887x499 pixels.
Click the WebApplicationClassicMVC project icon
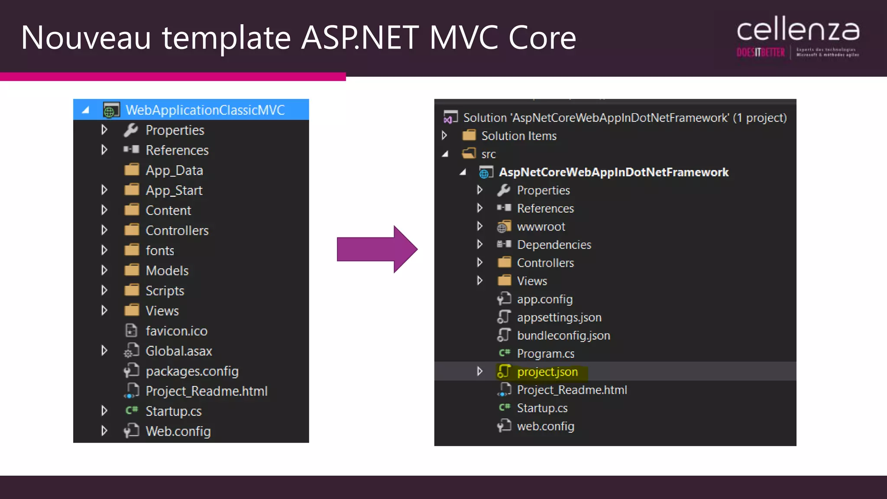111,110
